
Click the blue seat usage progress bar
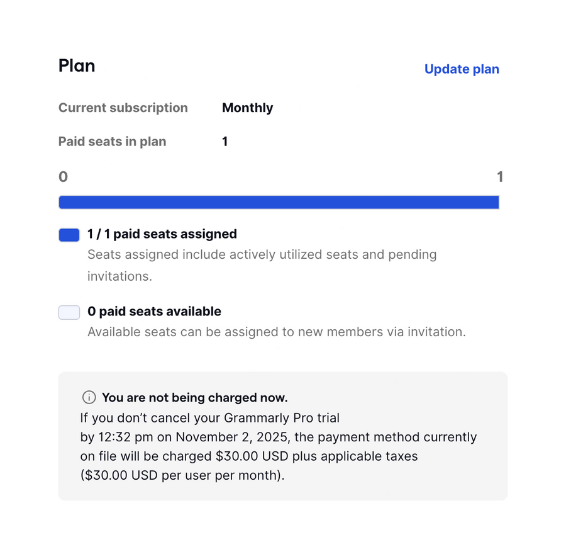click(279, 201)
